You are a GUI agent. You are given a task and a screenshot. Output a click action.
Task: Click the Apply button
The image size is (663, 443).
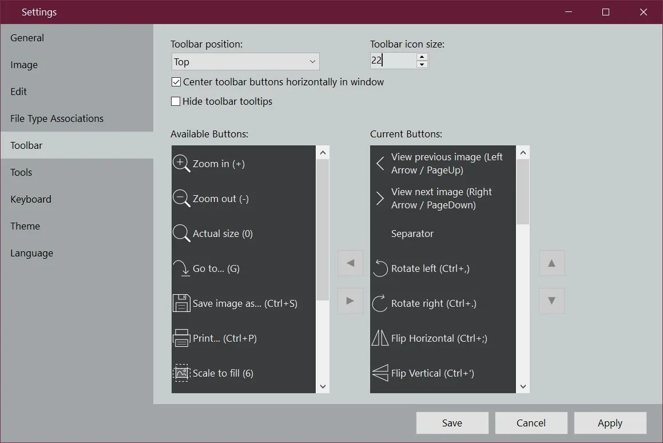(610, 423)
